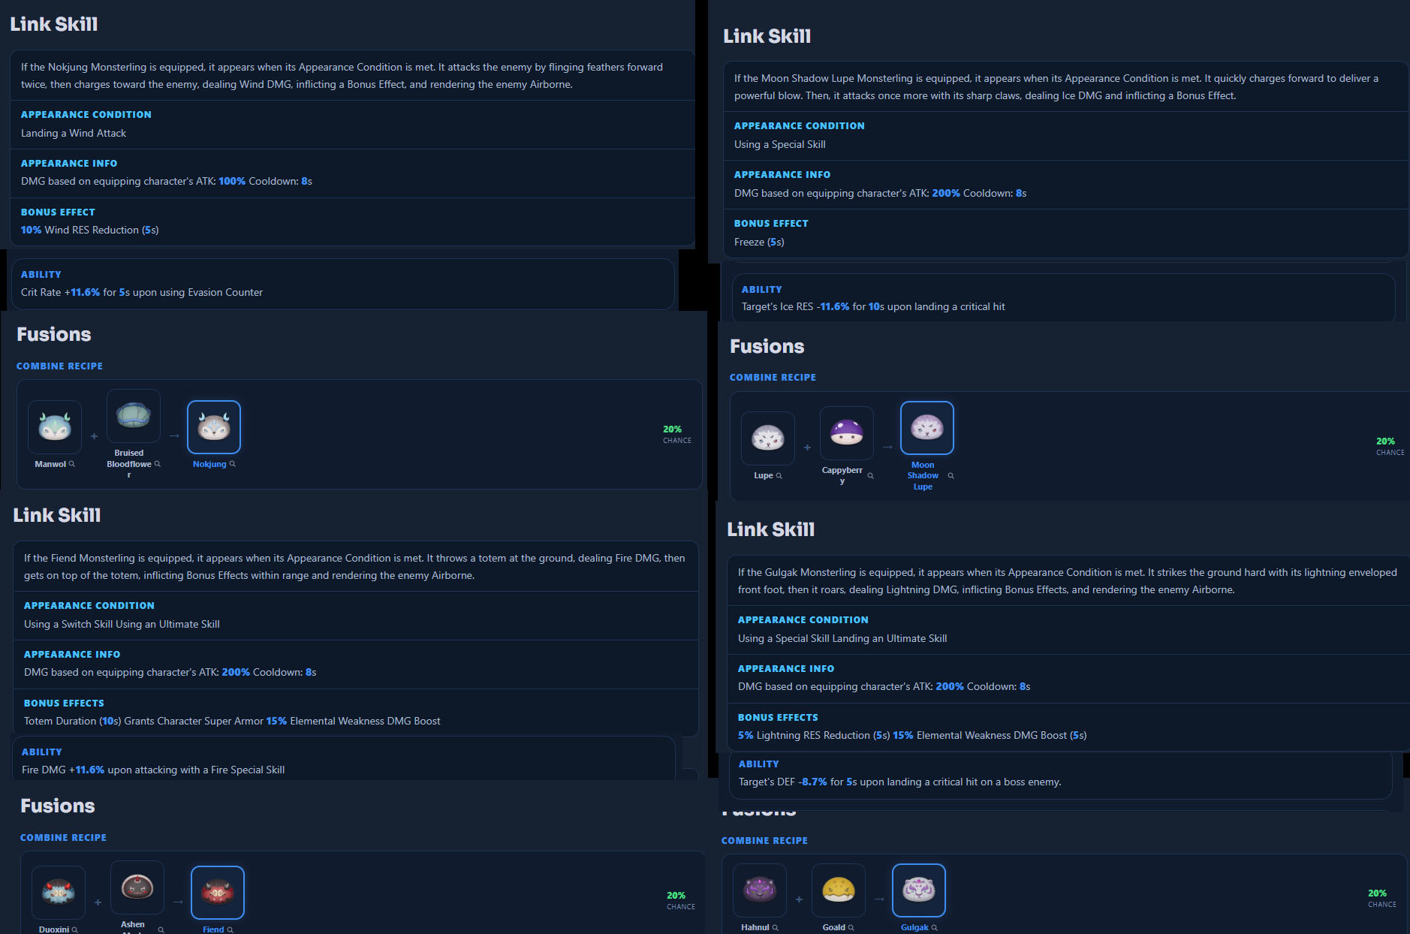Click the magnifier icon beside Cappyberry
Image resolution: width=1410 pixels, height=934 pixels.
pos(871,475)
